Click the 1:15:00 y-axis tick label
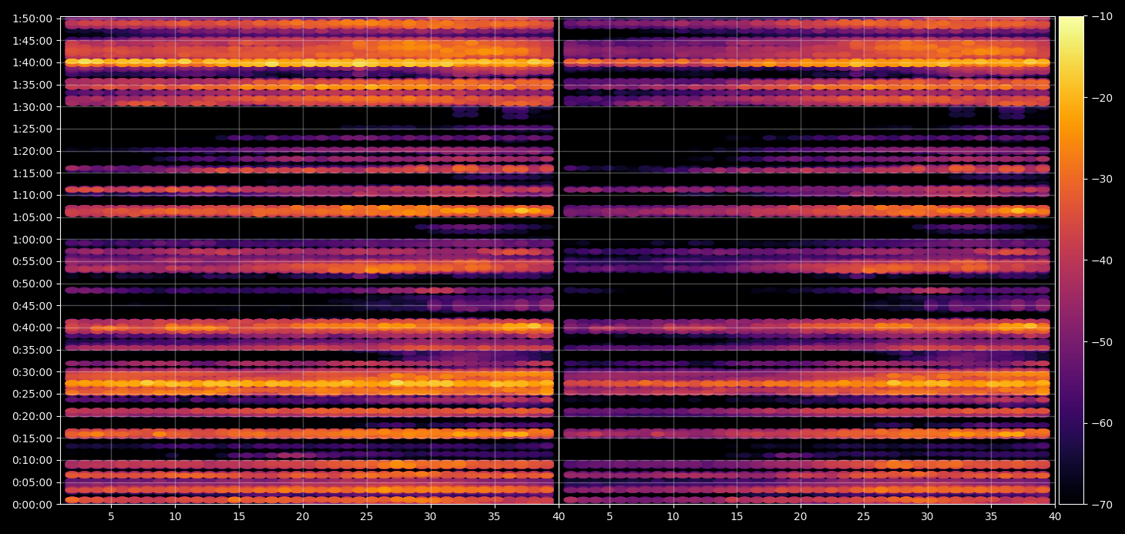The width and height of the screenshot is (1125, 534). click(x=32, y=173)
